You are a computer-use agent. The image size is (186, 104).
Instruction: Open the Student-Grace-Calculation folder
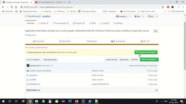pos(40,70)
